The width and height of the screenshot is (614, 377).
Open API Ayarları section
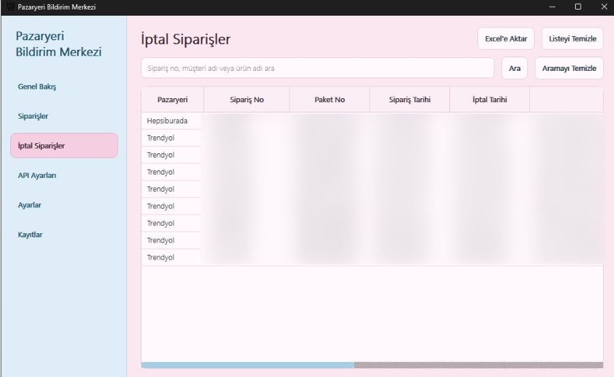tap(64, 175)
